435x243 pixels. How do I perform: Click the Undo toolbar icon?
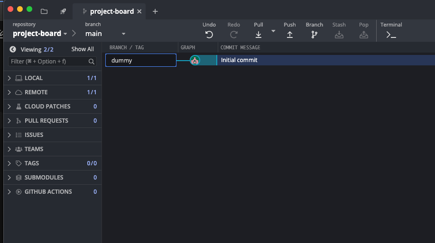click(209, 35)
